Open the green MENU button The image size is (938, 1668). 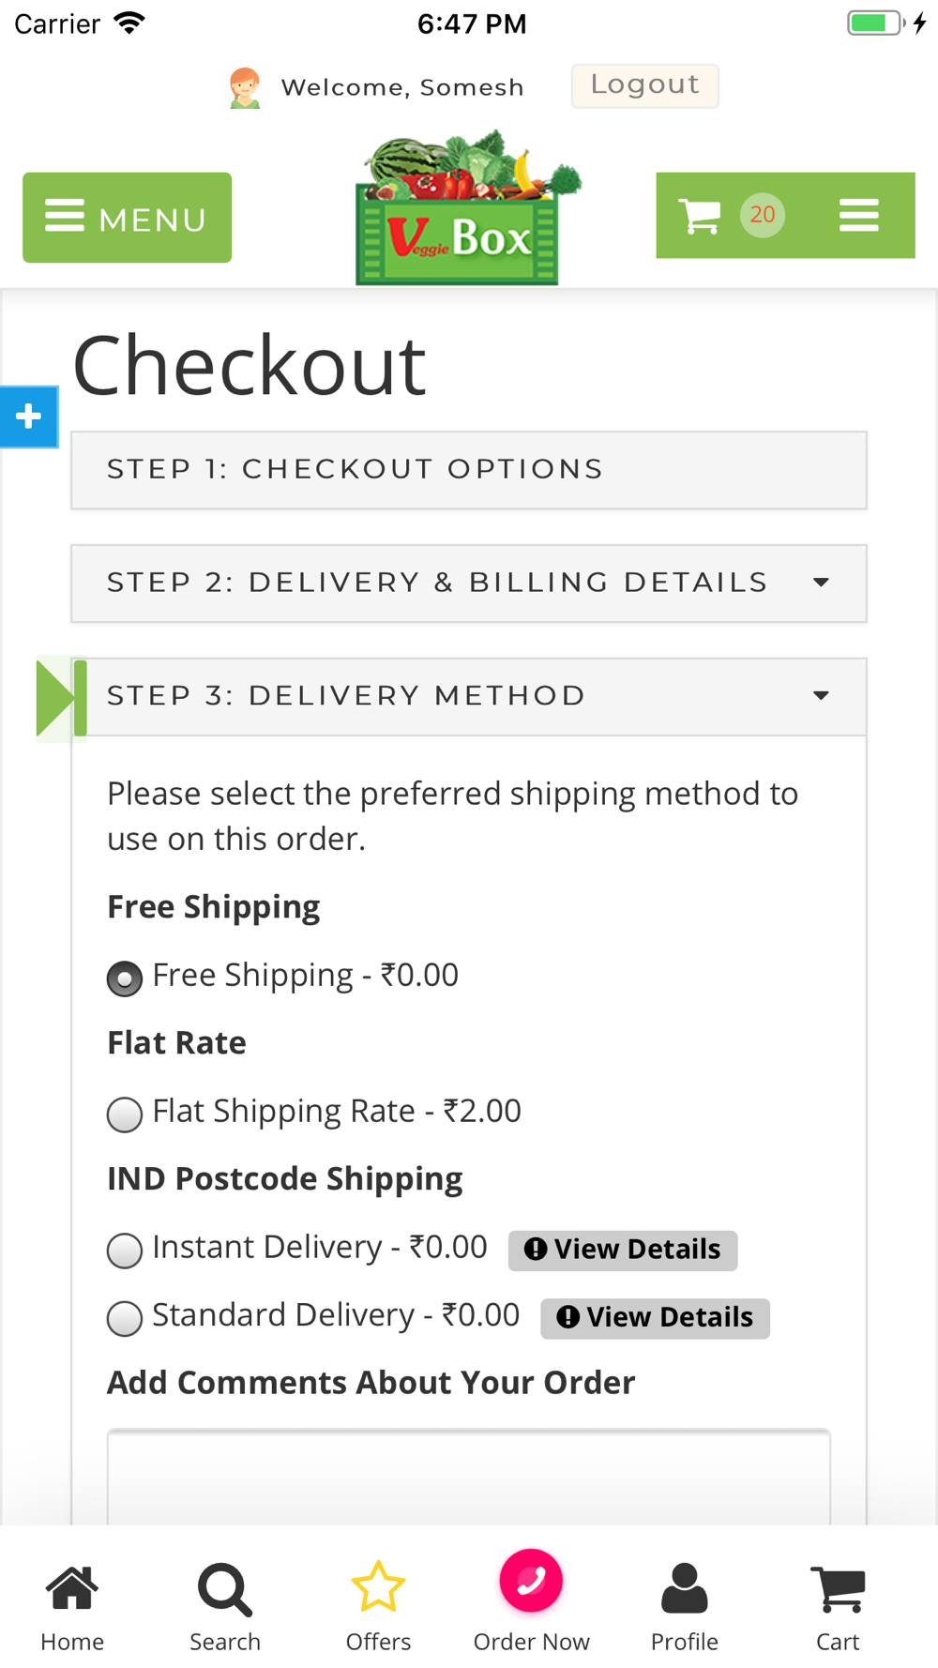point(128,218)
